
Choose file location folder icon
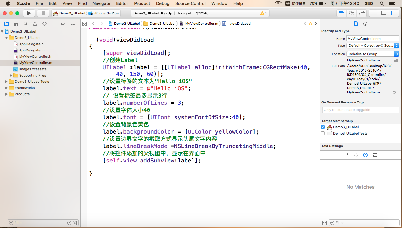pyautogui.click(x=396, y=60)
